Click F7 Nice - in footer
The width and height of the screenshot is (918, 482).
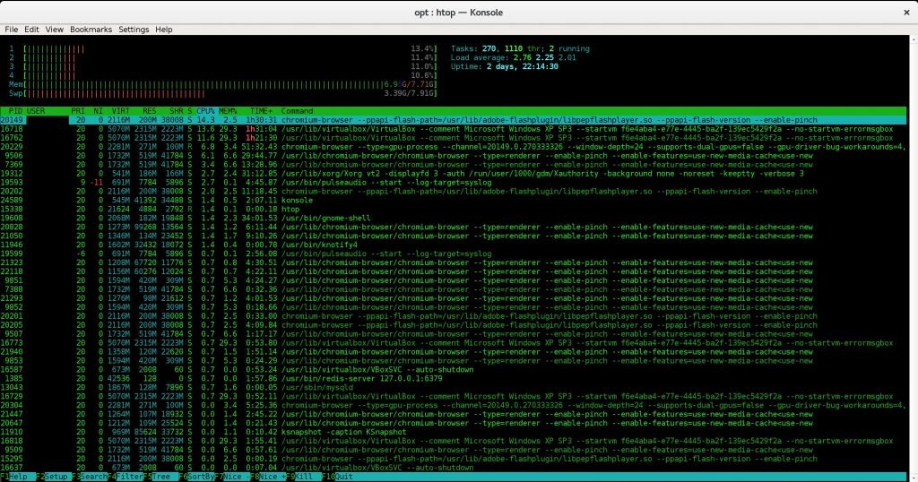point(232,477)
